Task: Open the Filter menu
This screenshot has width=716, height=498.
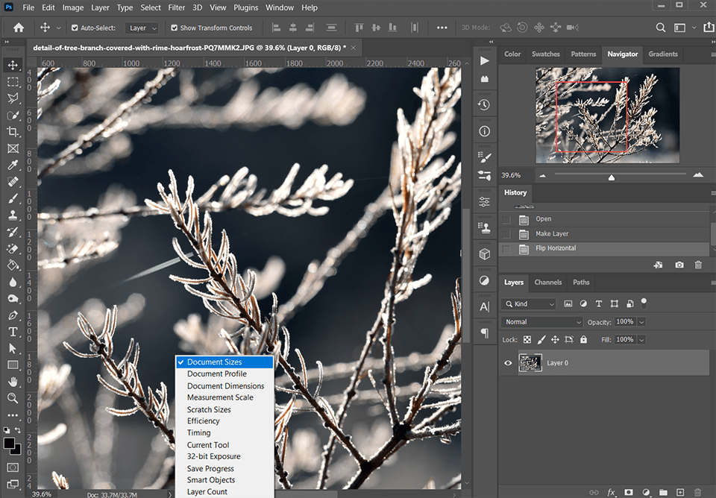Action: click(177, 7)
